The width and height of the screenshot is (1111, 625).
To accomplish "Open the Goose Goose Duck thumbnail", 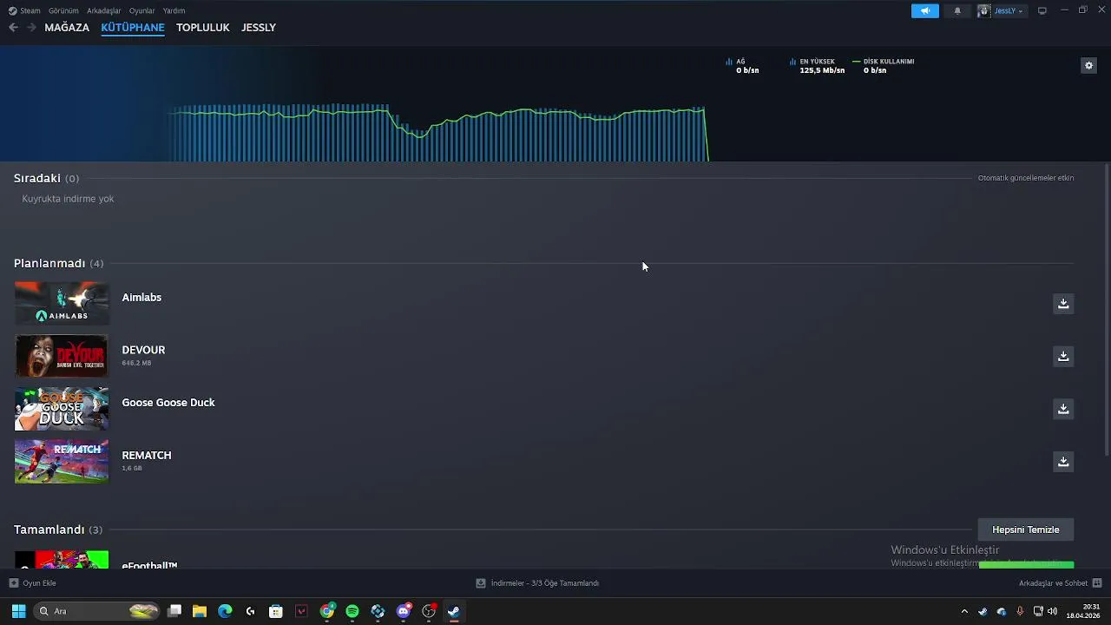I will point(62,409).
